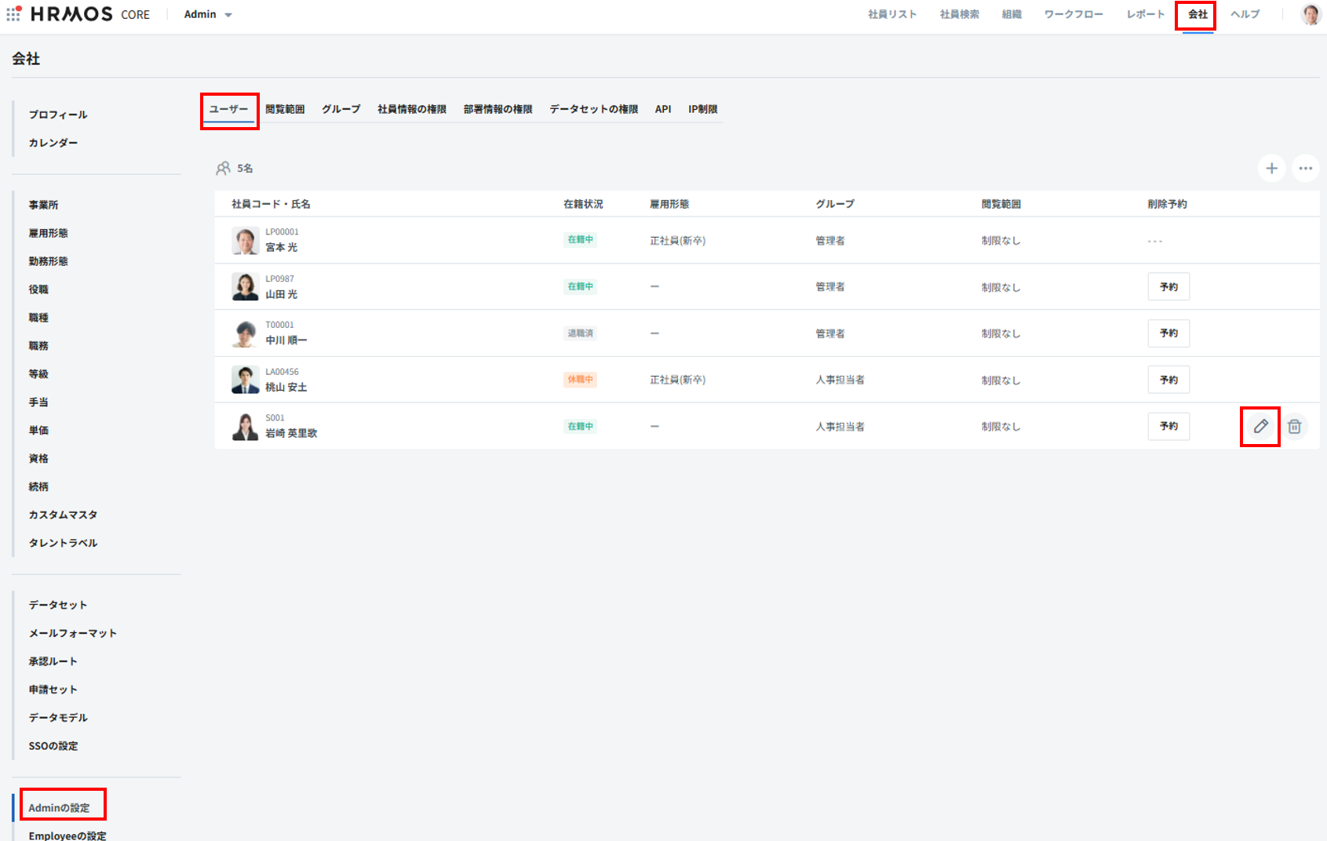This screenshot has height=841, width=1327.
Task: Select 雇用形態 in the left sidebar
Action: point(49,233)
